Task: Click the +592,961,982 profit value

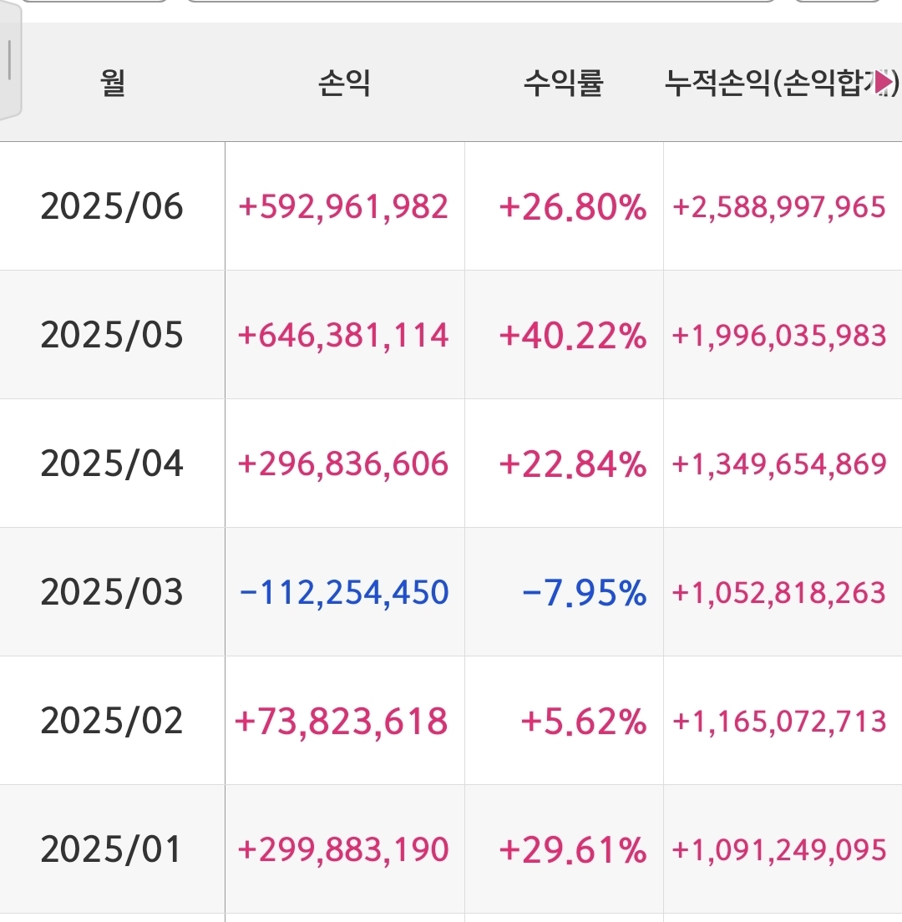Action: coord(344,206)
